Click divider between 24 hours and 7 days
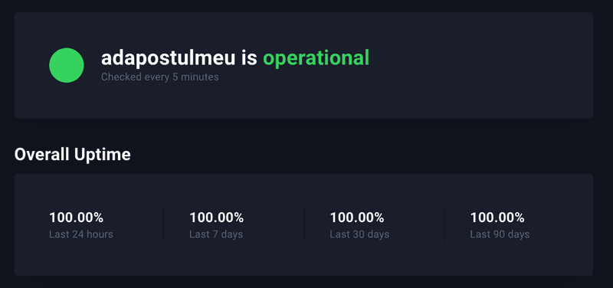 click(x=163, y=224)
